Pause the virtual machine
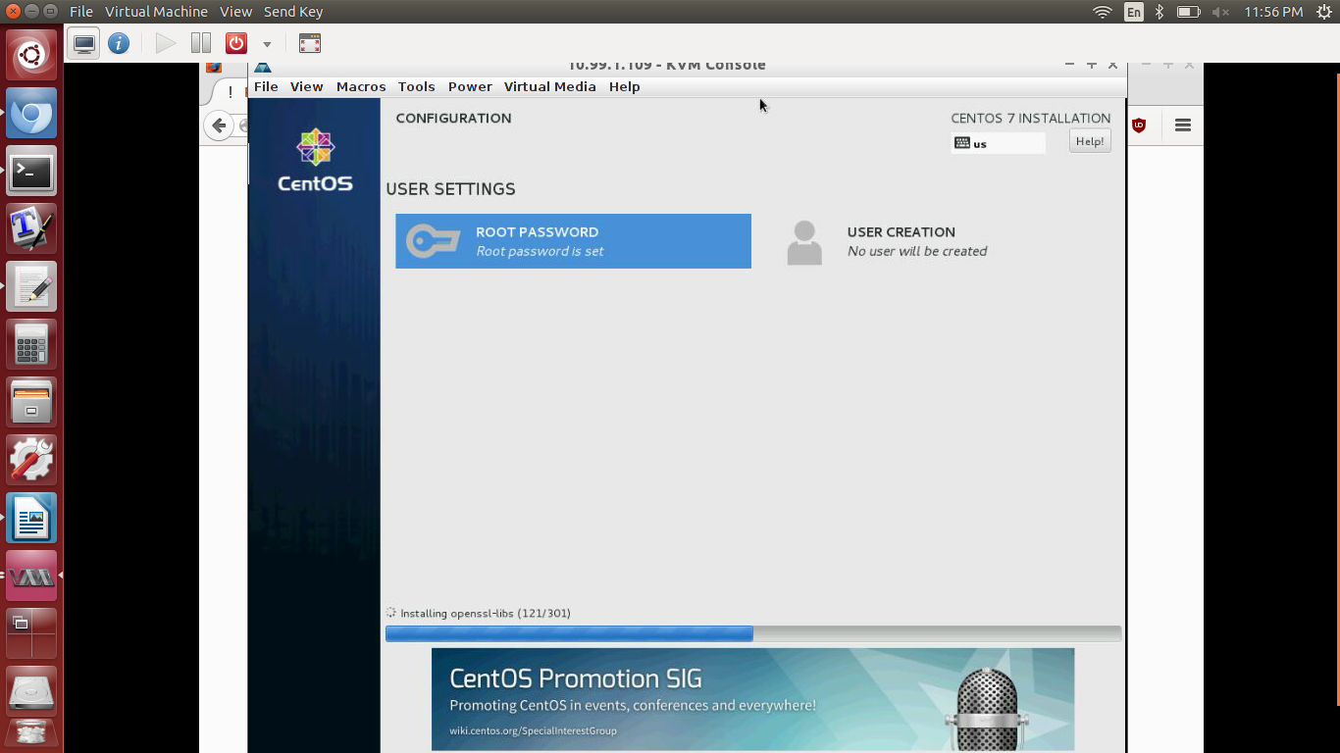 (201, 43)
